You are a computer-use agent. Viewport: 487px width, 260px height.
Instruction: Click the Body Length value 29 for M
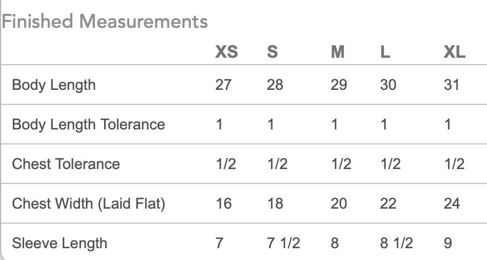point(339,85)
